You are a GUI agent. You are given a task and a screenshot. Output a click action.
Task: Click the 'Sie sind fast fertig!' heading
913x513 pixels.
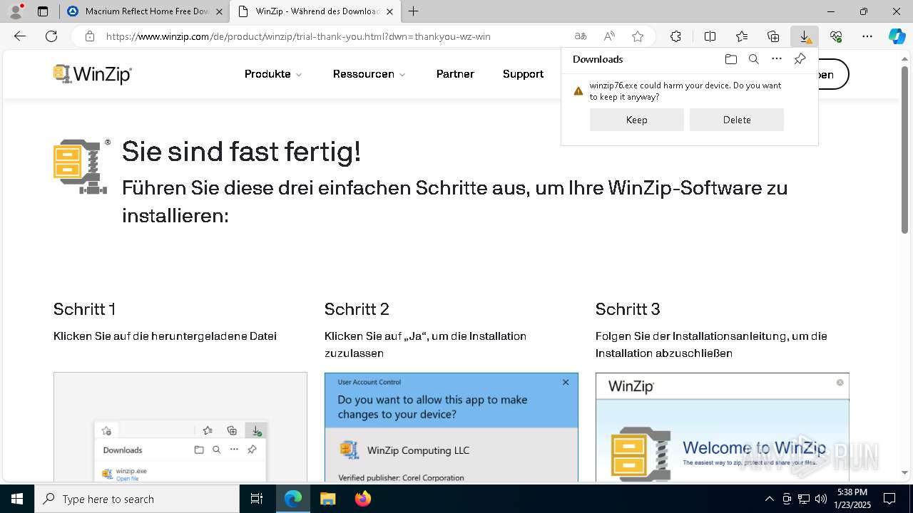click(241, 152)
